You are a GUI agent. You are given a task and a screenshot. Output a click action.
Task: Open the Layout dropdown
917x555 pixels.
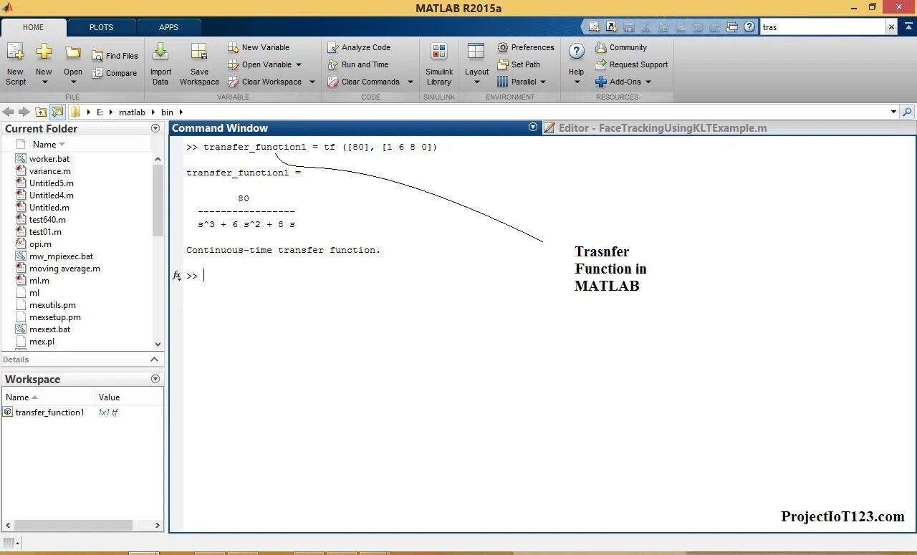point(476,81)
